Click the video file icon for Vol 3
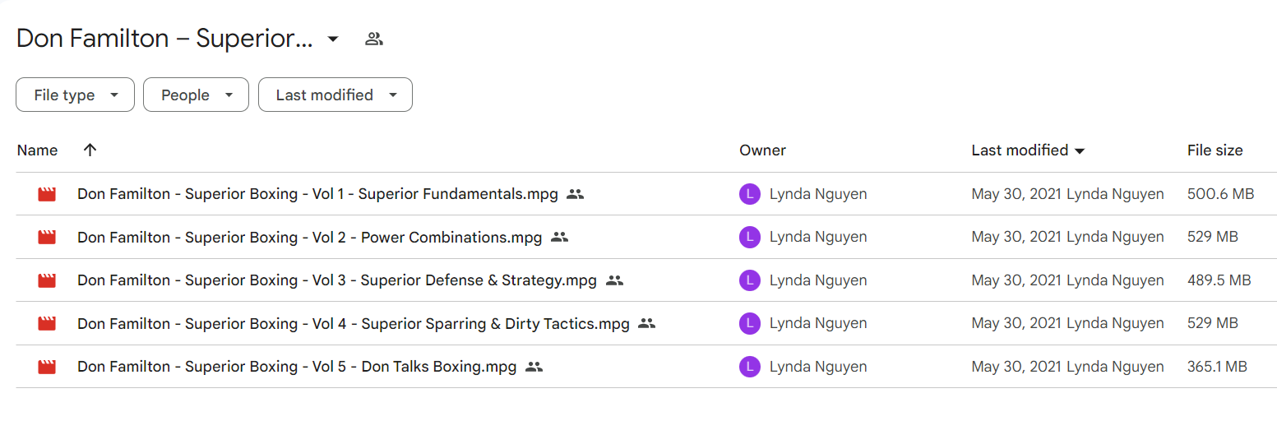 coord(47,280)
